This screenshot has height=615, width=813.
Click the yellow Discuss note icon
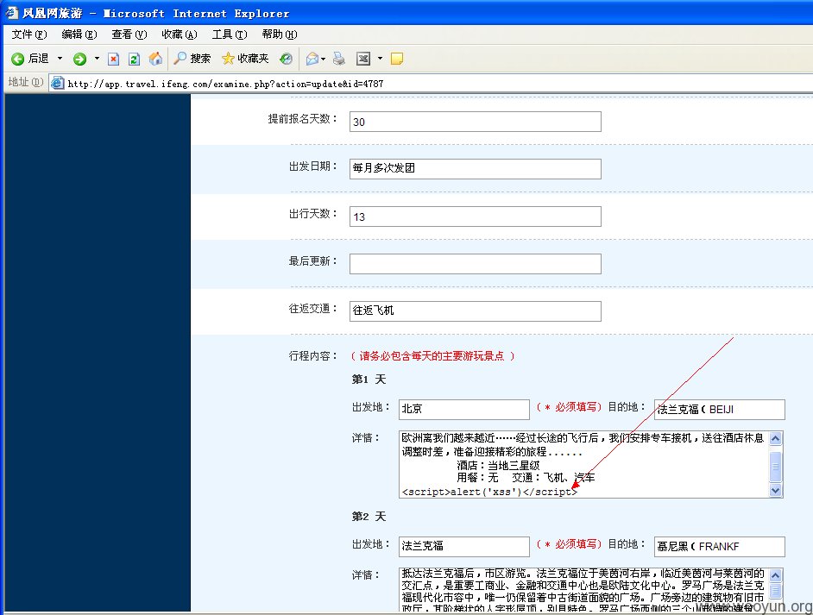pos(397,59)
